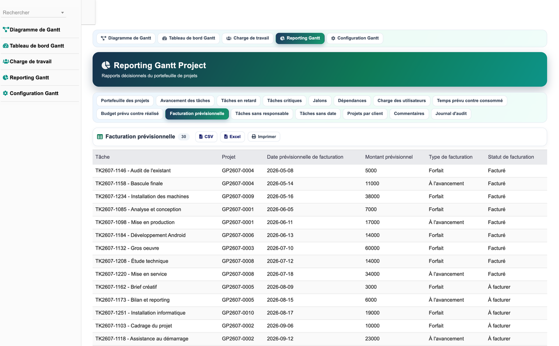Open Budget prévu contre réalisé report
The height and width of the screenshot is (346, 559).
coord(130,114)
